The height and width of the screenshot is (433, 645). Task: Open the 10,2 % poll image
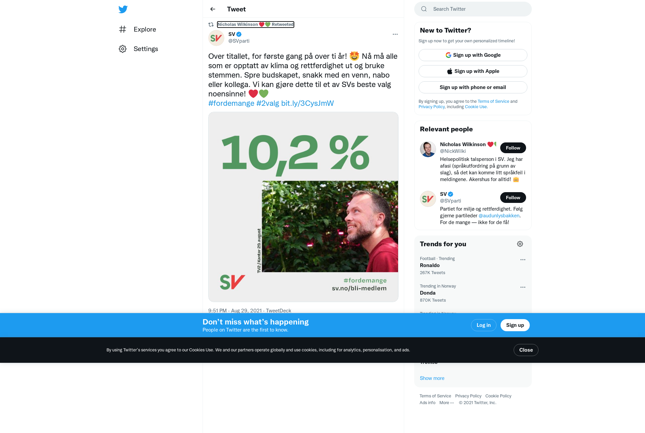point(303,207)
